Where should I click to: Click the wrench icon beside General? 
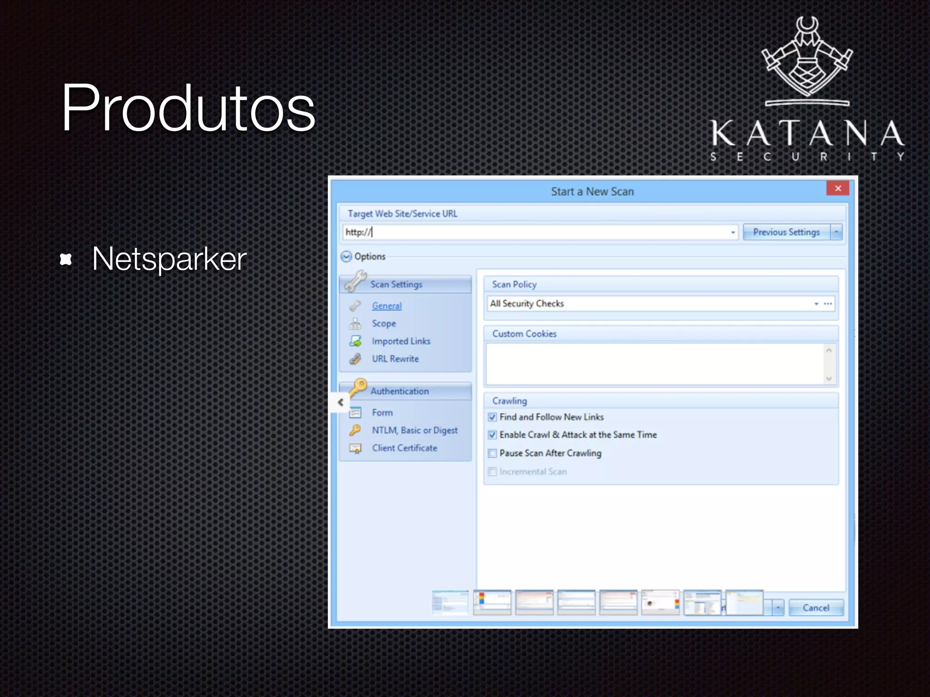tap(355, 306)
